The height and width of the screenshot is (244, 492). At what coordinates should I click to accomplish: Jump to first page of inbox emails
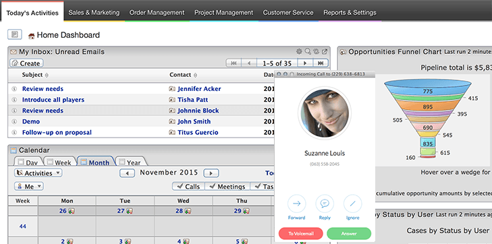(234, 63)
